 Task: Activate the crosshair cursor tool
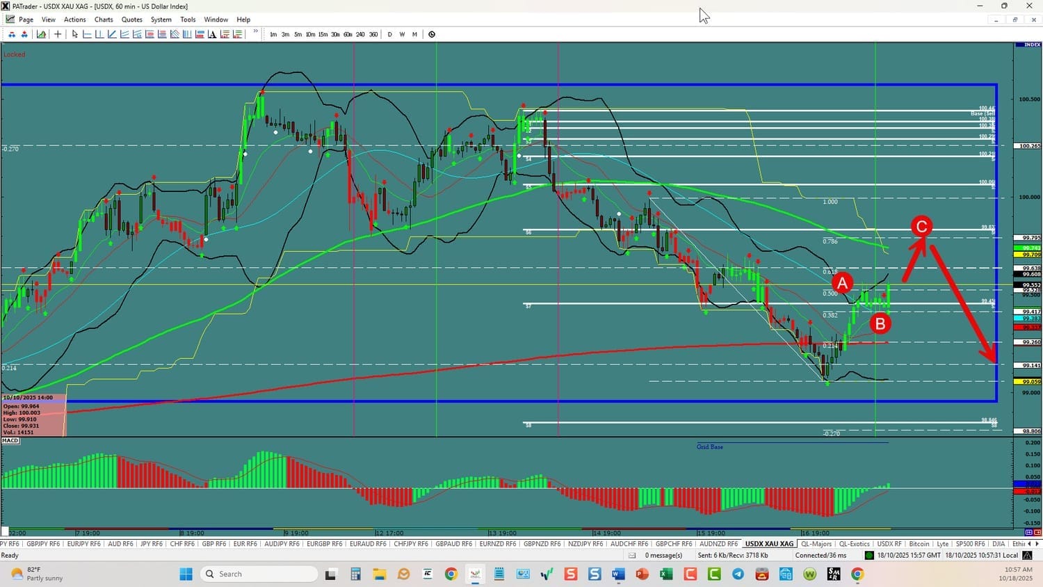(58, 34)
